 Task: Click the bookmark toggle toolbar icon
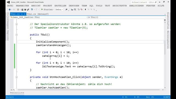(86, 10)
